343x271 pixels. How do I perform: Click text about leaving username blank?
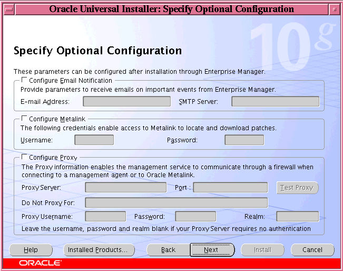click(x=166, y=229)
